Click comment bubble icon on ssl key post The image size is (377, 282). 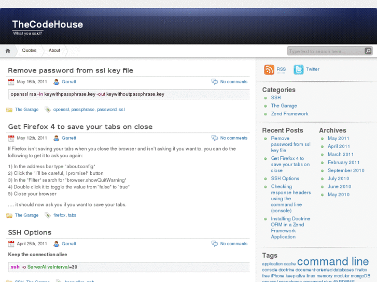click(215, 82)
